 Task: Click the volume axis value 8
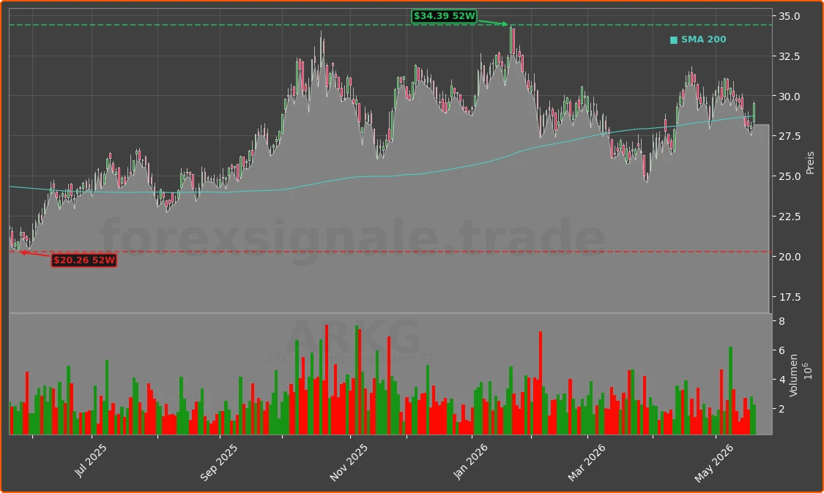pyautogui.click(x=782, y=321)
